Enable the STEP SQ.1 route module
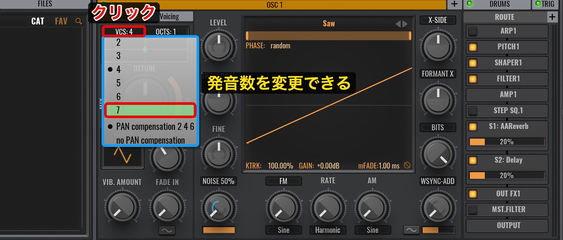The height and width of the screenshot is (240, 563). (x=473, y=111)
